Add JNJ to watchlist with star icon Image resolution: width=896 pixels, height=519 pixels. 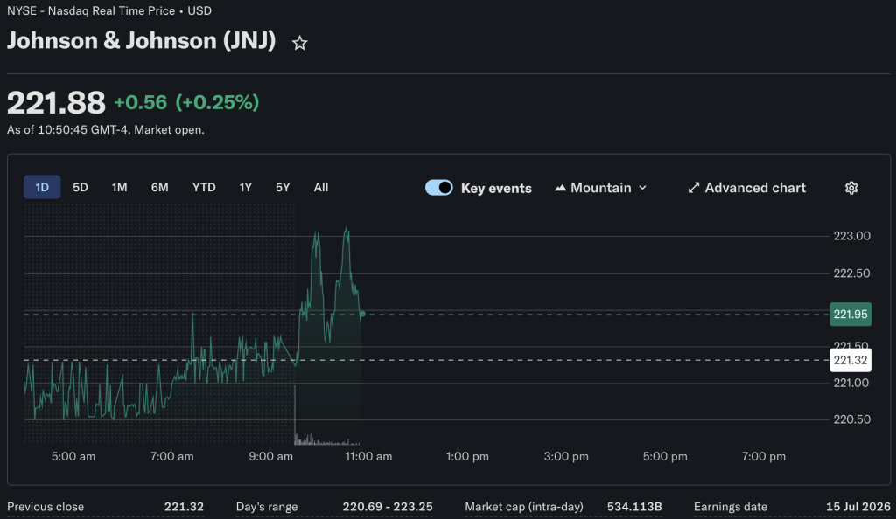299,43
